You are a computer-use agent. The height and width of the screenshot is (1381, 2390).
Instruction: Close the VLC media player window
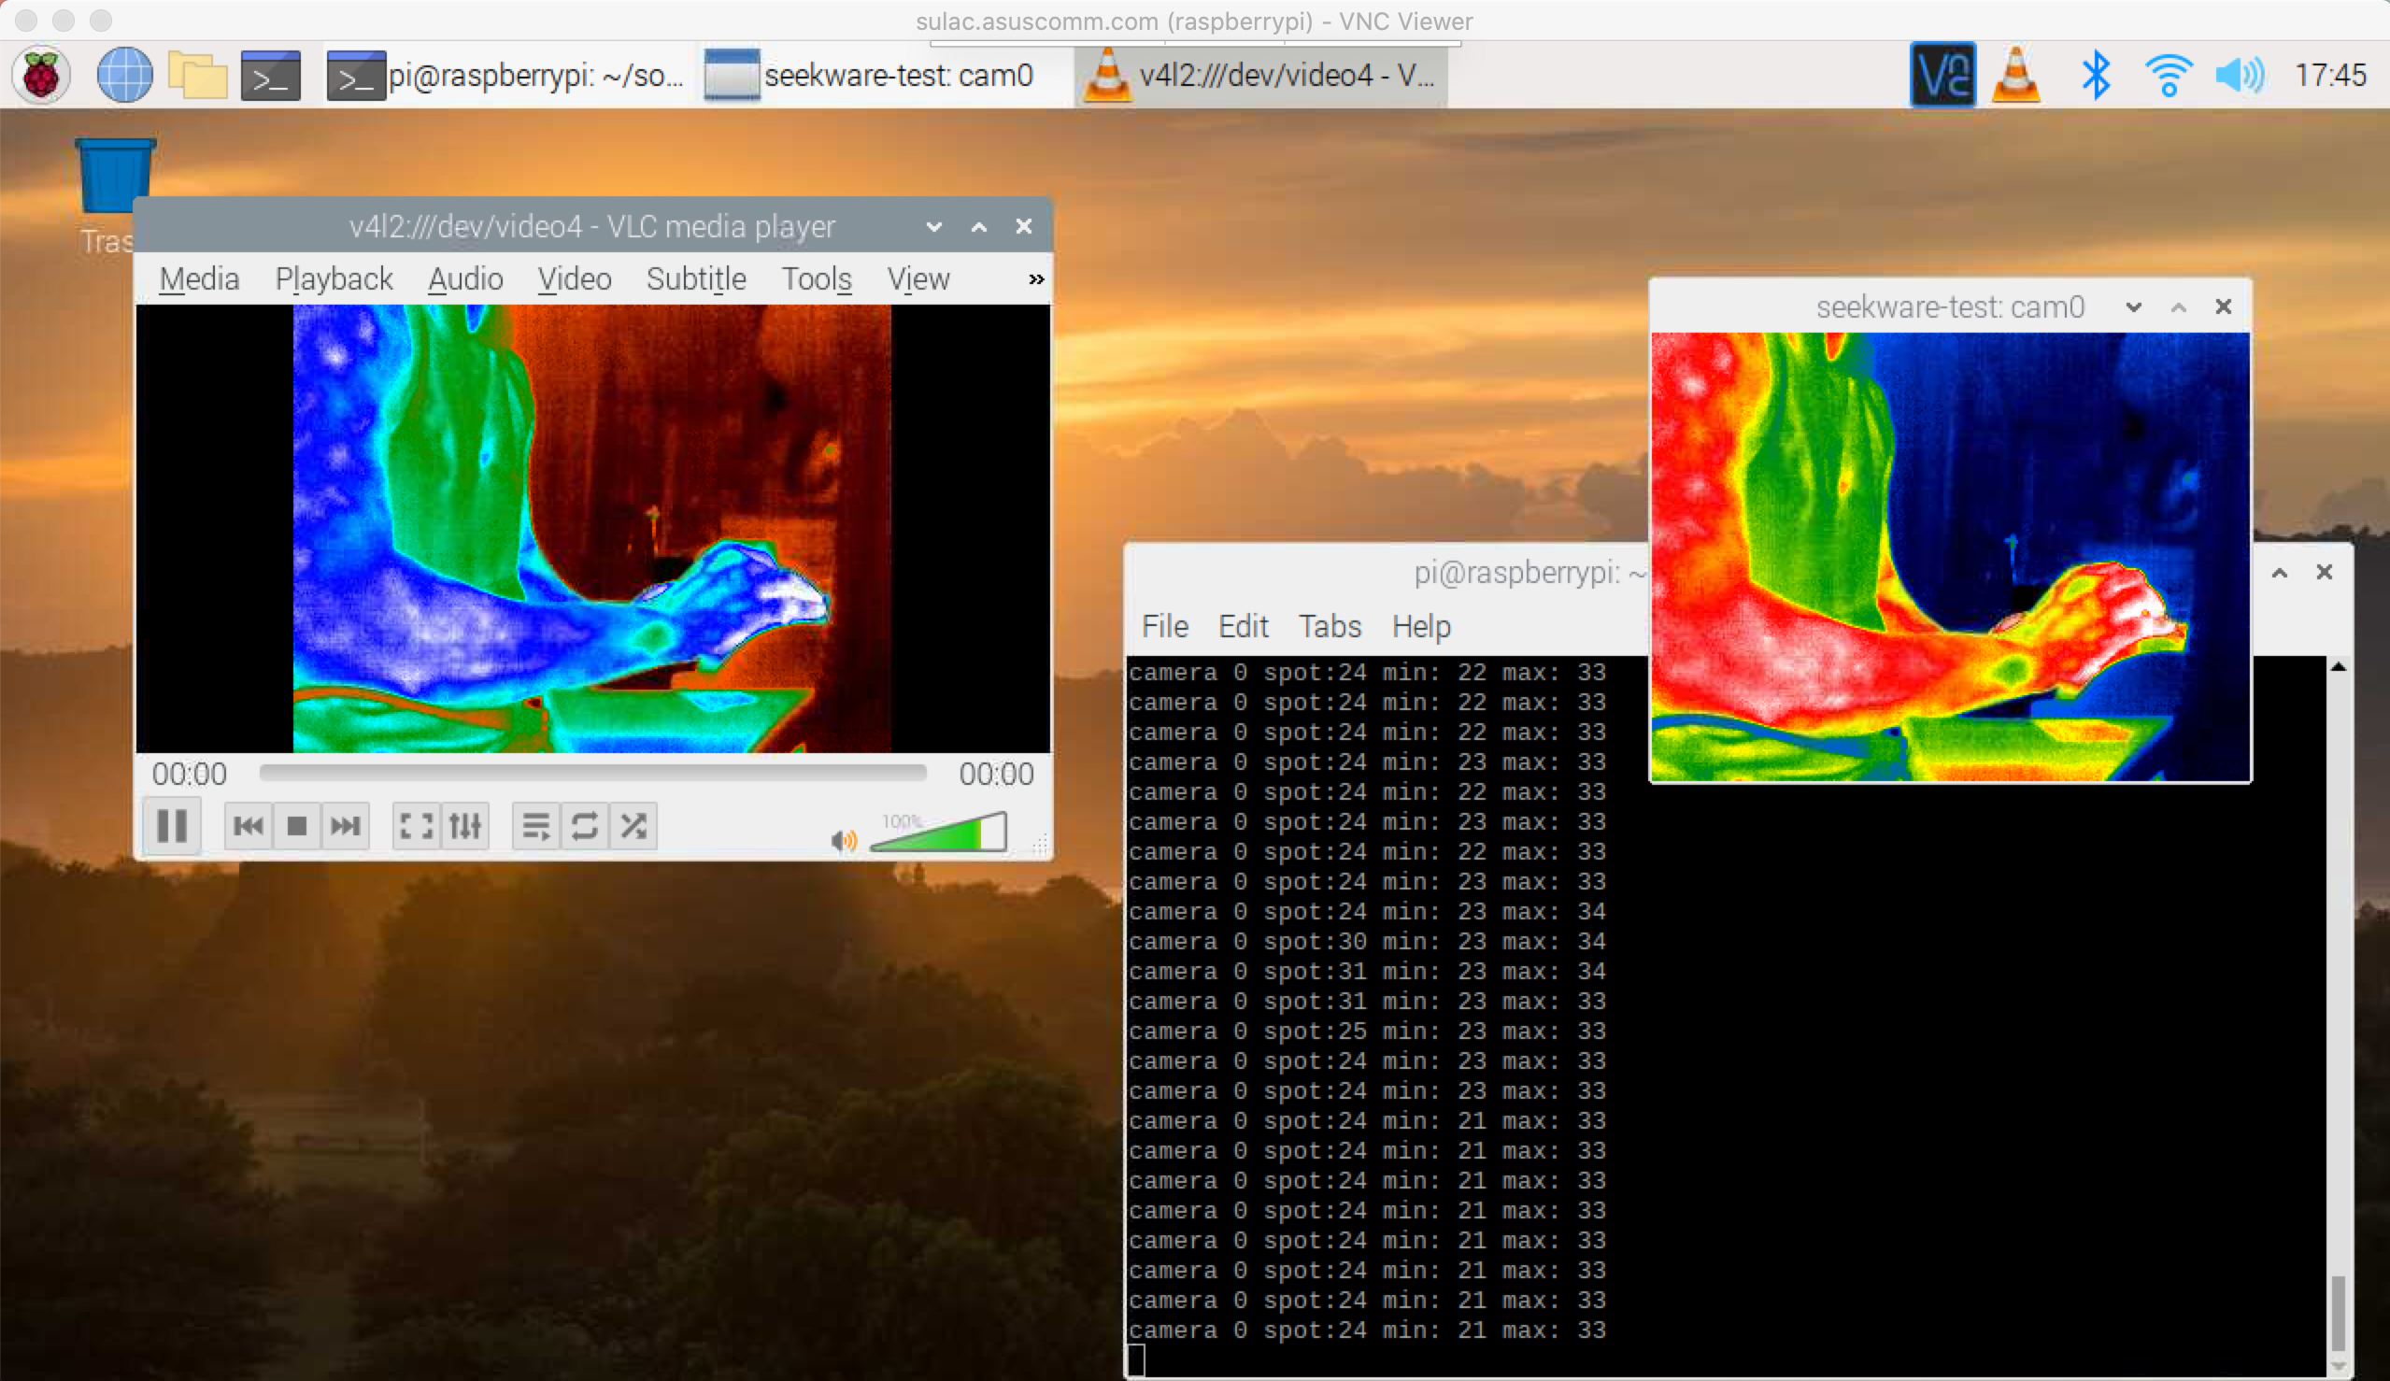point(1023,227)
